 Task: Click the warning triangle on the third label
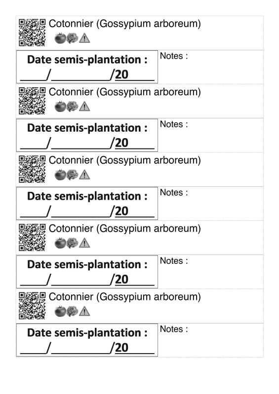84,175
